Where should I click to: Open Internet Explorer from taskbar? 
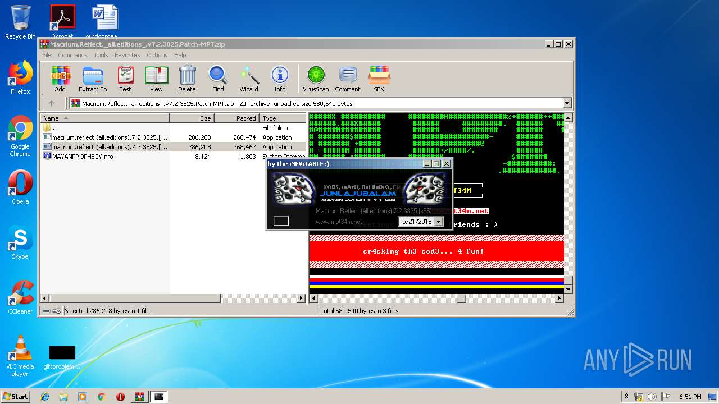(x=45, y=397)
